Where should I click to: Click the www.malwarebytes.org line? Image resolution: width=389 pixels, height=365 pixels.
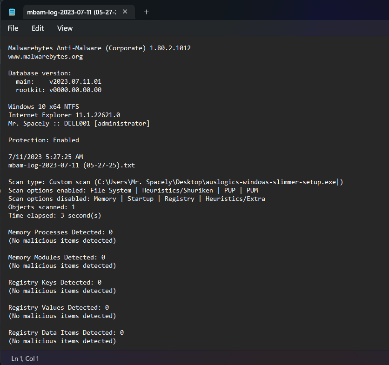pos(46,57)
